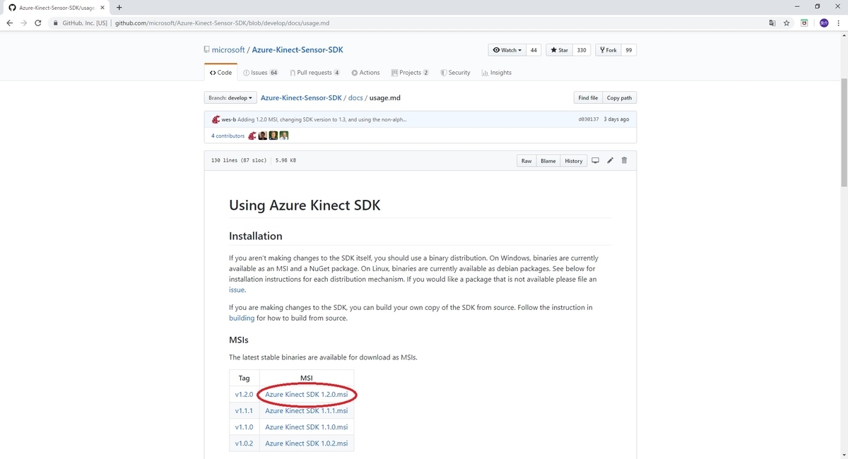The width and height of the screenshot is (848, 459).
Task: Click the stargazers count 330
Action: coord(582,50)
